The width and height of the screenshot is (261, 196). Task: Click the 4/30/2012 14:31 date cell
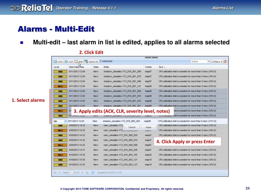77,150
